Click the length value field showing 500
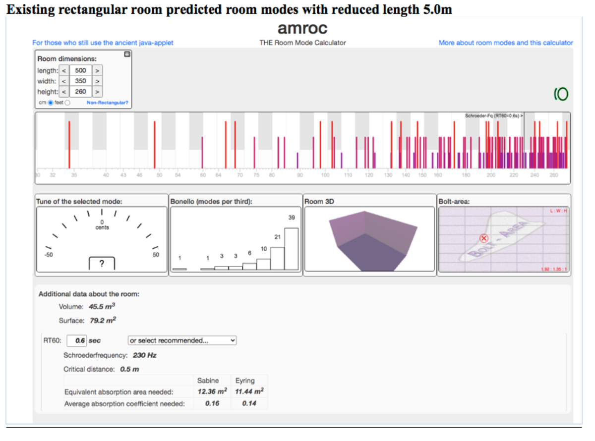Screen dimensions: 595x441 [80, 70]
